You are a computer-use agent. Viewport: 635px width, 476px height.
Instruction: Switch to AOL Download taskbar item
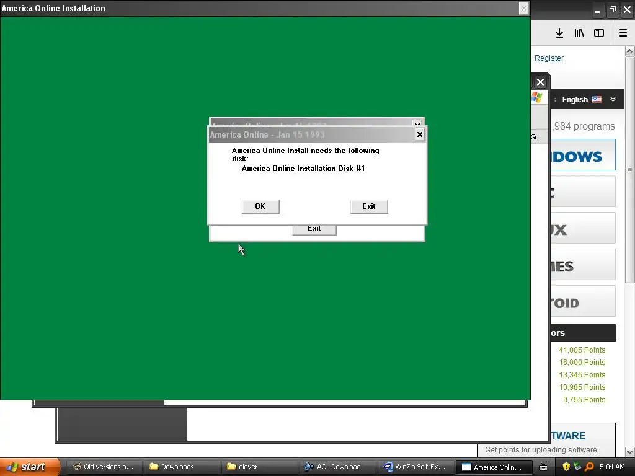337,467
